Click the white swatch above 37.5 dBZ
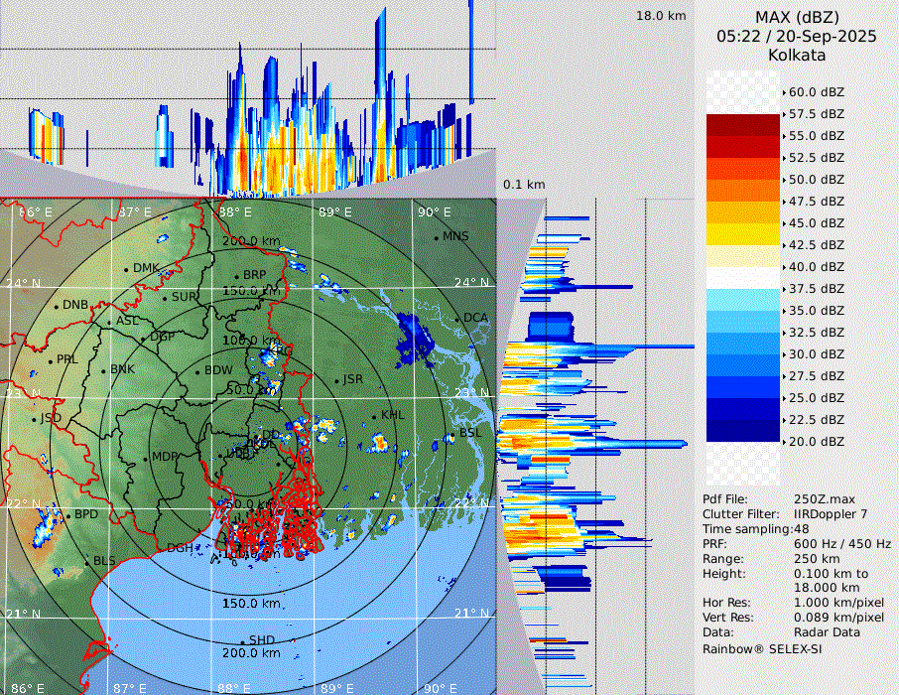The image size is (899, 695). coord(742,277)
